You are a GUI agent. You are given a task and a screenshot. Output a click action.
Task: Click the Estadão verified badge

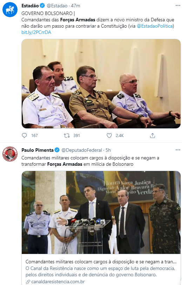pos(42,6)
